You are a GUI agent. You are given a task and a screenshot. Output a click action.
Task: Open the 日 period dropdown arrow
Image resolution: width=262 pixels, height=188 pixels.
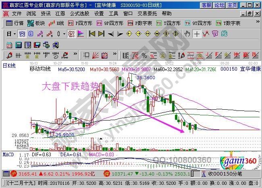point(15,34)
